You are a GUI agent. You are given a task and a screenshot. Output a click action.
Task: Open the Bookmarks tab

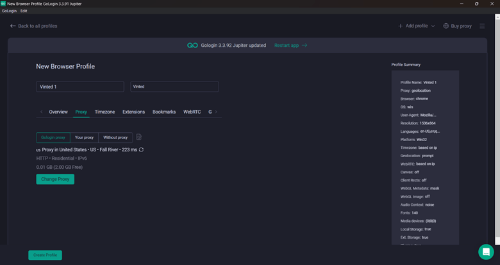click(x=164, y=112)
